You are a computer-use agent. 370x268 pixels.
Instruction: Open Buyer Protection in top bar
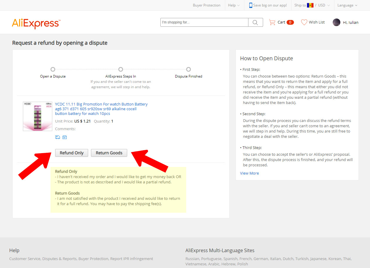pyautogui.click(x=206, y=5)
